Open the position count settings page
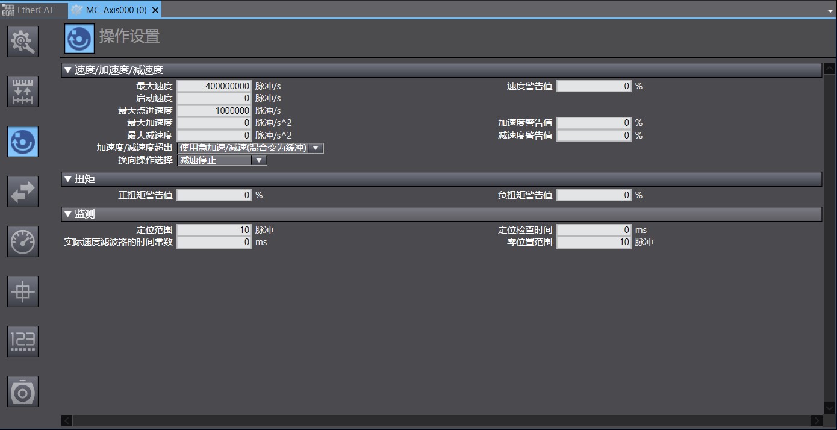 [22, 341]
